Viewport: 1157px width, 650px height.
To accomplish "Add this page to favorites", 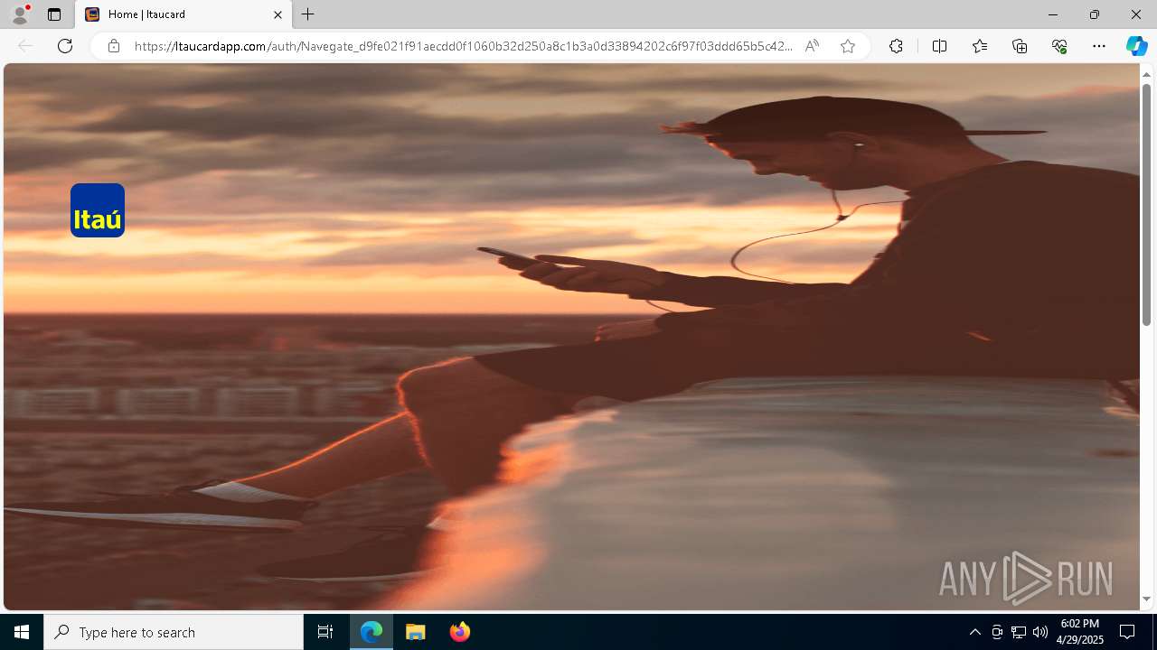I will coord(848,46).
